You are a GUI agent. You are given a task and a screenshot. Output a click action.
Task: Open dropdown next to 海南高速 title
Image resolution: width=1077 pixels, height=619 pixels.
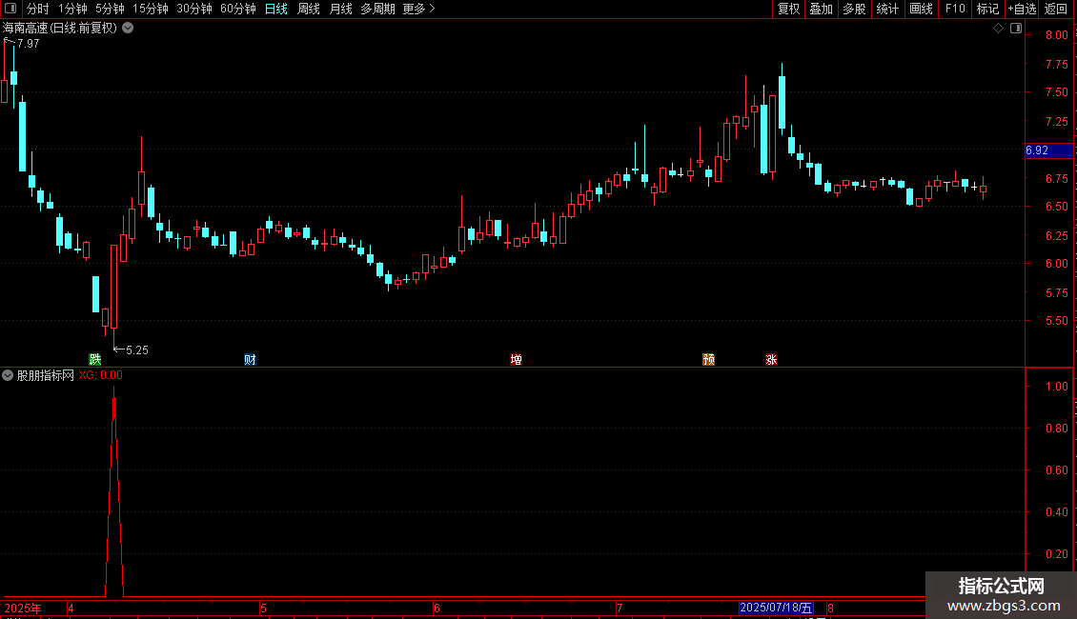(128, 29)
